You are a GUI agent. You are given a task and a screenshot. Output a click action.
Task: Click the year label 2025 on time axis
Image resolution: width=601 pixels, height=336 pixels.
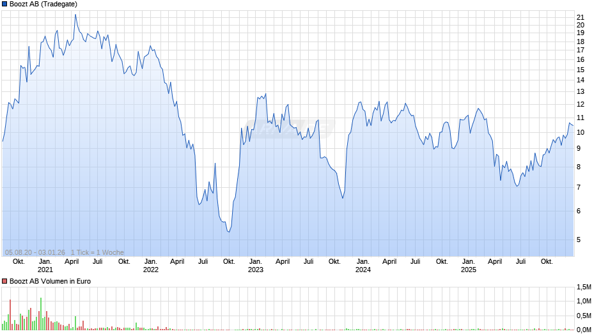tap(469, 270)
